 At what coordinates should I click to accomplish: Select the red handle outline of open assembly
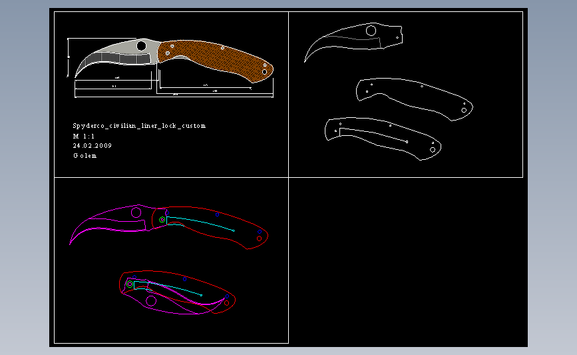click(x=210, y=227)
